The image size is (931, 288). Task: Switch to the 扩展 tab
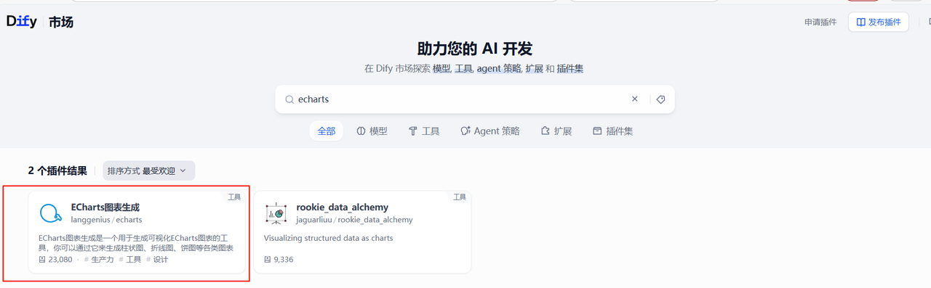556,131
